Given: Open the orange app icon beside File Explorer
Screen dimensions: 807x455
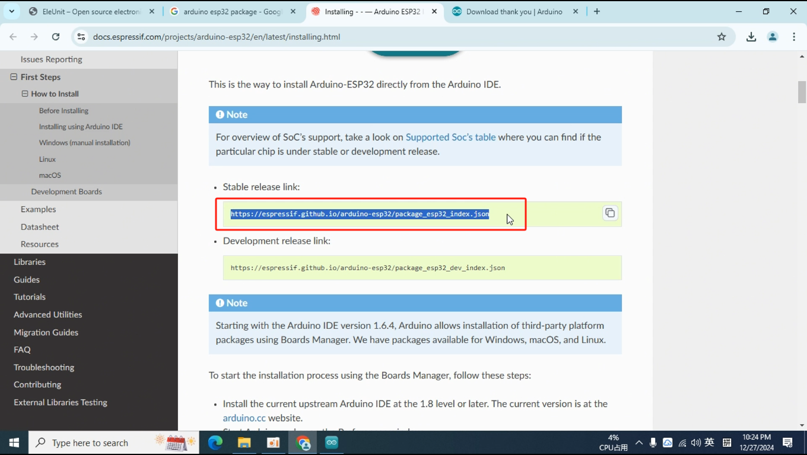Looking at the screenshot, I should click(x=273, y=443).
